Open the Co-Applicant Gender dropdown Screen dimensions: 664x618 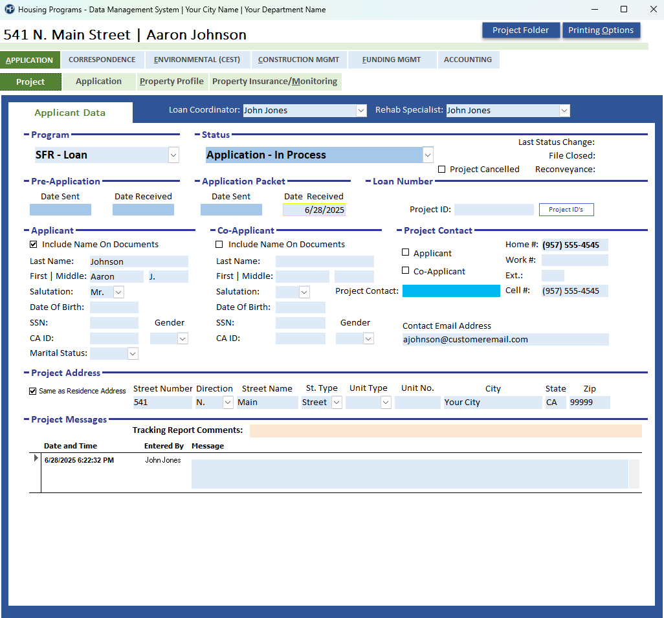368,338
